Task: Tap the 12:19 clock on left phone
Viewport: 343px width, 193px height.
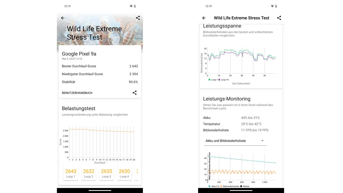Action: [67, 6]
